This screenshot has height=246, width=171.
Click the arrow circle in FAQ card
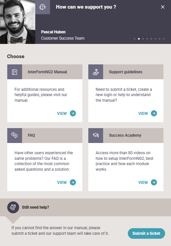[73, 182]
